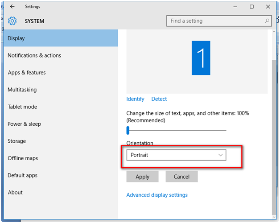280x223 pixels.
Task: Click the System gear icon
Action: (12, 21)
